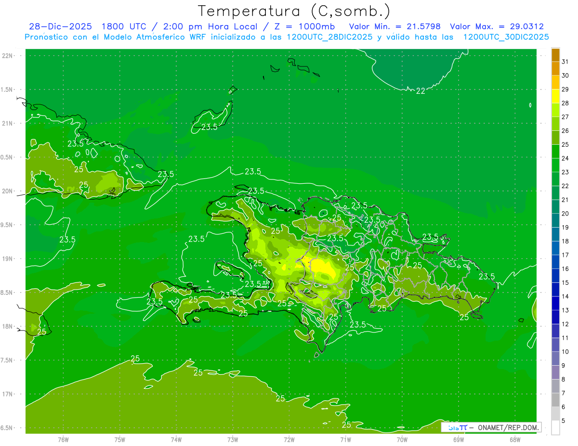Click the dark orange legend swatch above 31
This screenshot has width=578, height=446.
click(555, 55)
